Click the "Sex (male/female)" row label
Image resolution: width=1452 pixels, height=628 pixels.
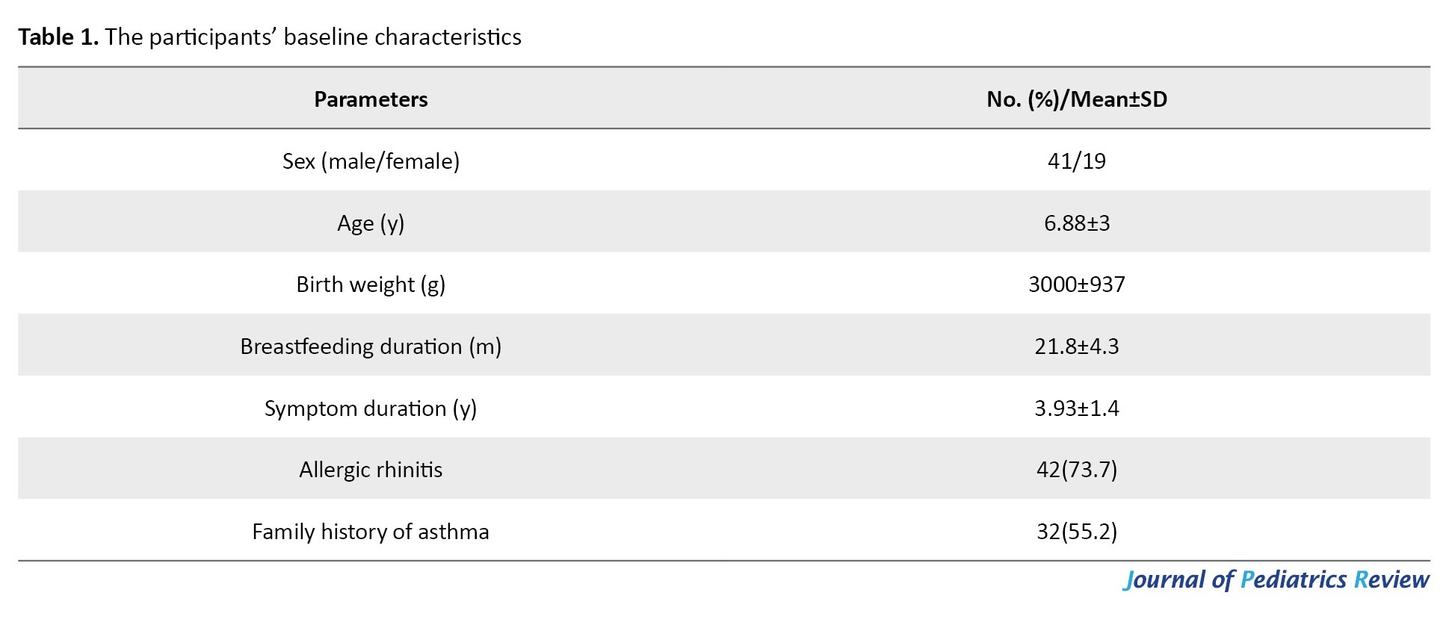coord(371,161)
